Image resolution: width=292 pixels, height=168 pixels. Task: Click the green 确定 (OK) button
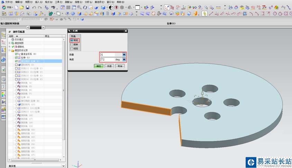click(99, 66)
